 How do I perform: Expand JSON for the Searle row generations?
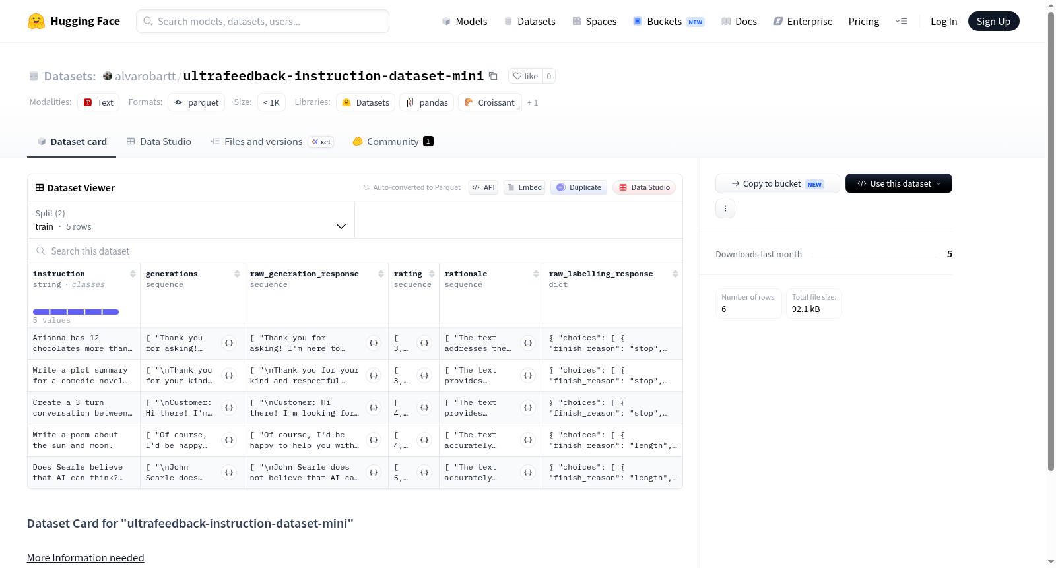(229, 472)
